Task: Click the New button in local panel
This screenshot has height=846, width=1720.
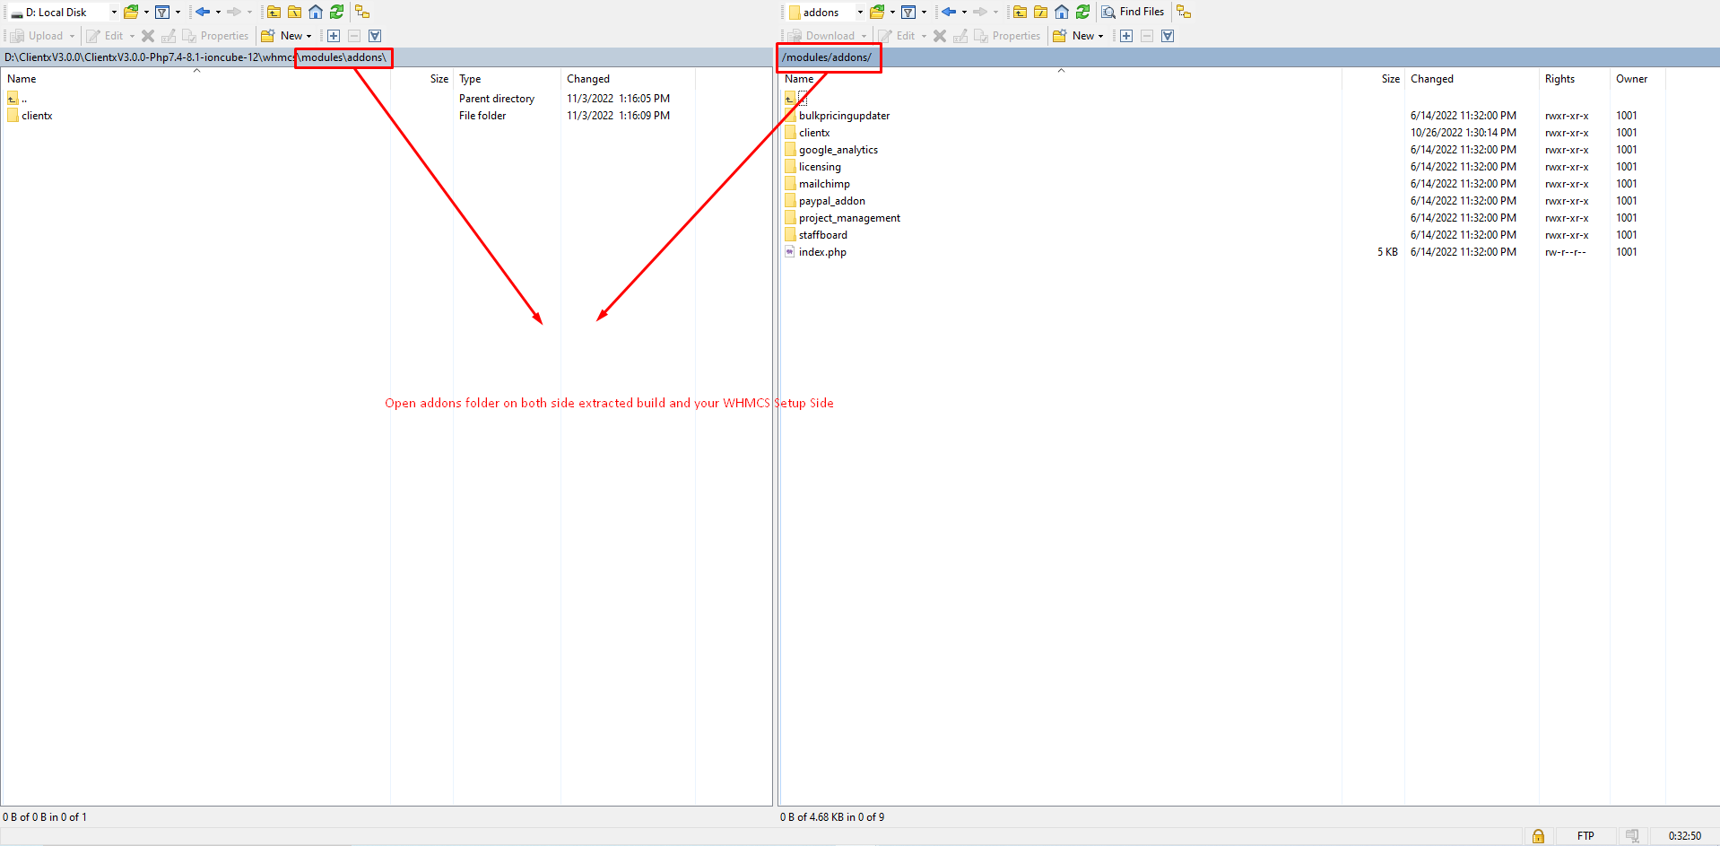Action: pyautogui.click(x=285, y=36)
